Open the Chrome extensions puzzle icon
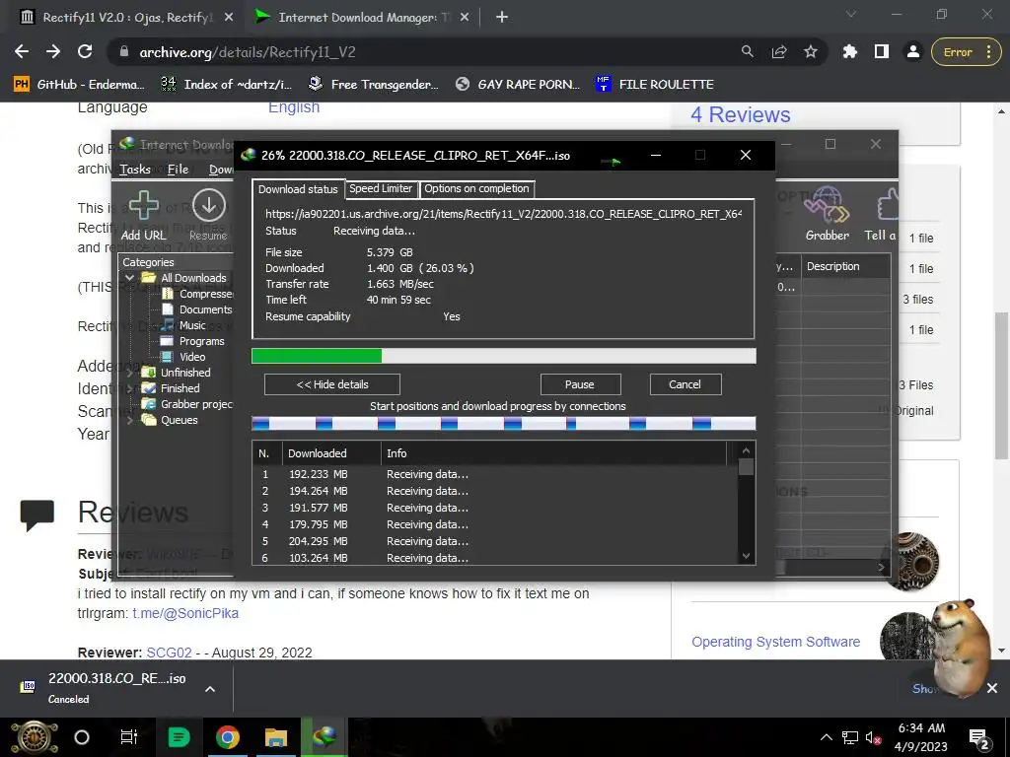The height and width of the screenshot is (757, 1010). [850, 52]
